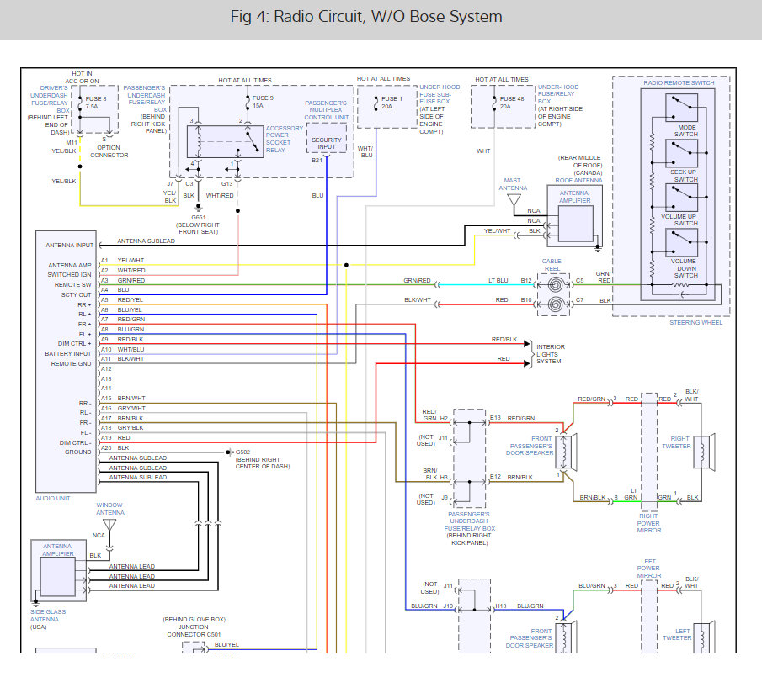The width and height of the screenshot is (762, 677).
Task: Click the Window Antenna triangle symbol
Action: pyautogui.click(x=109, y=526)
